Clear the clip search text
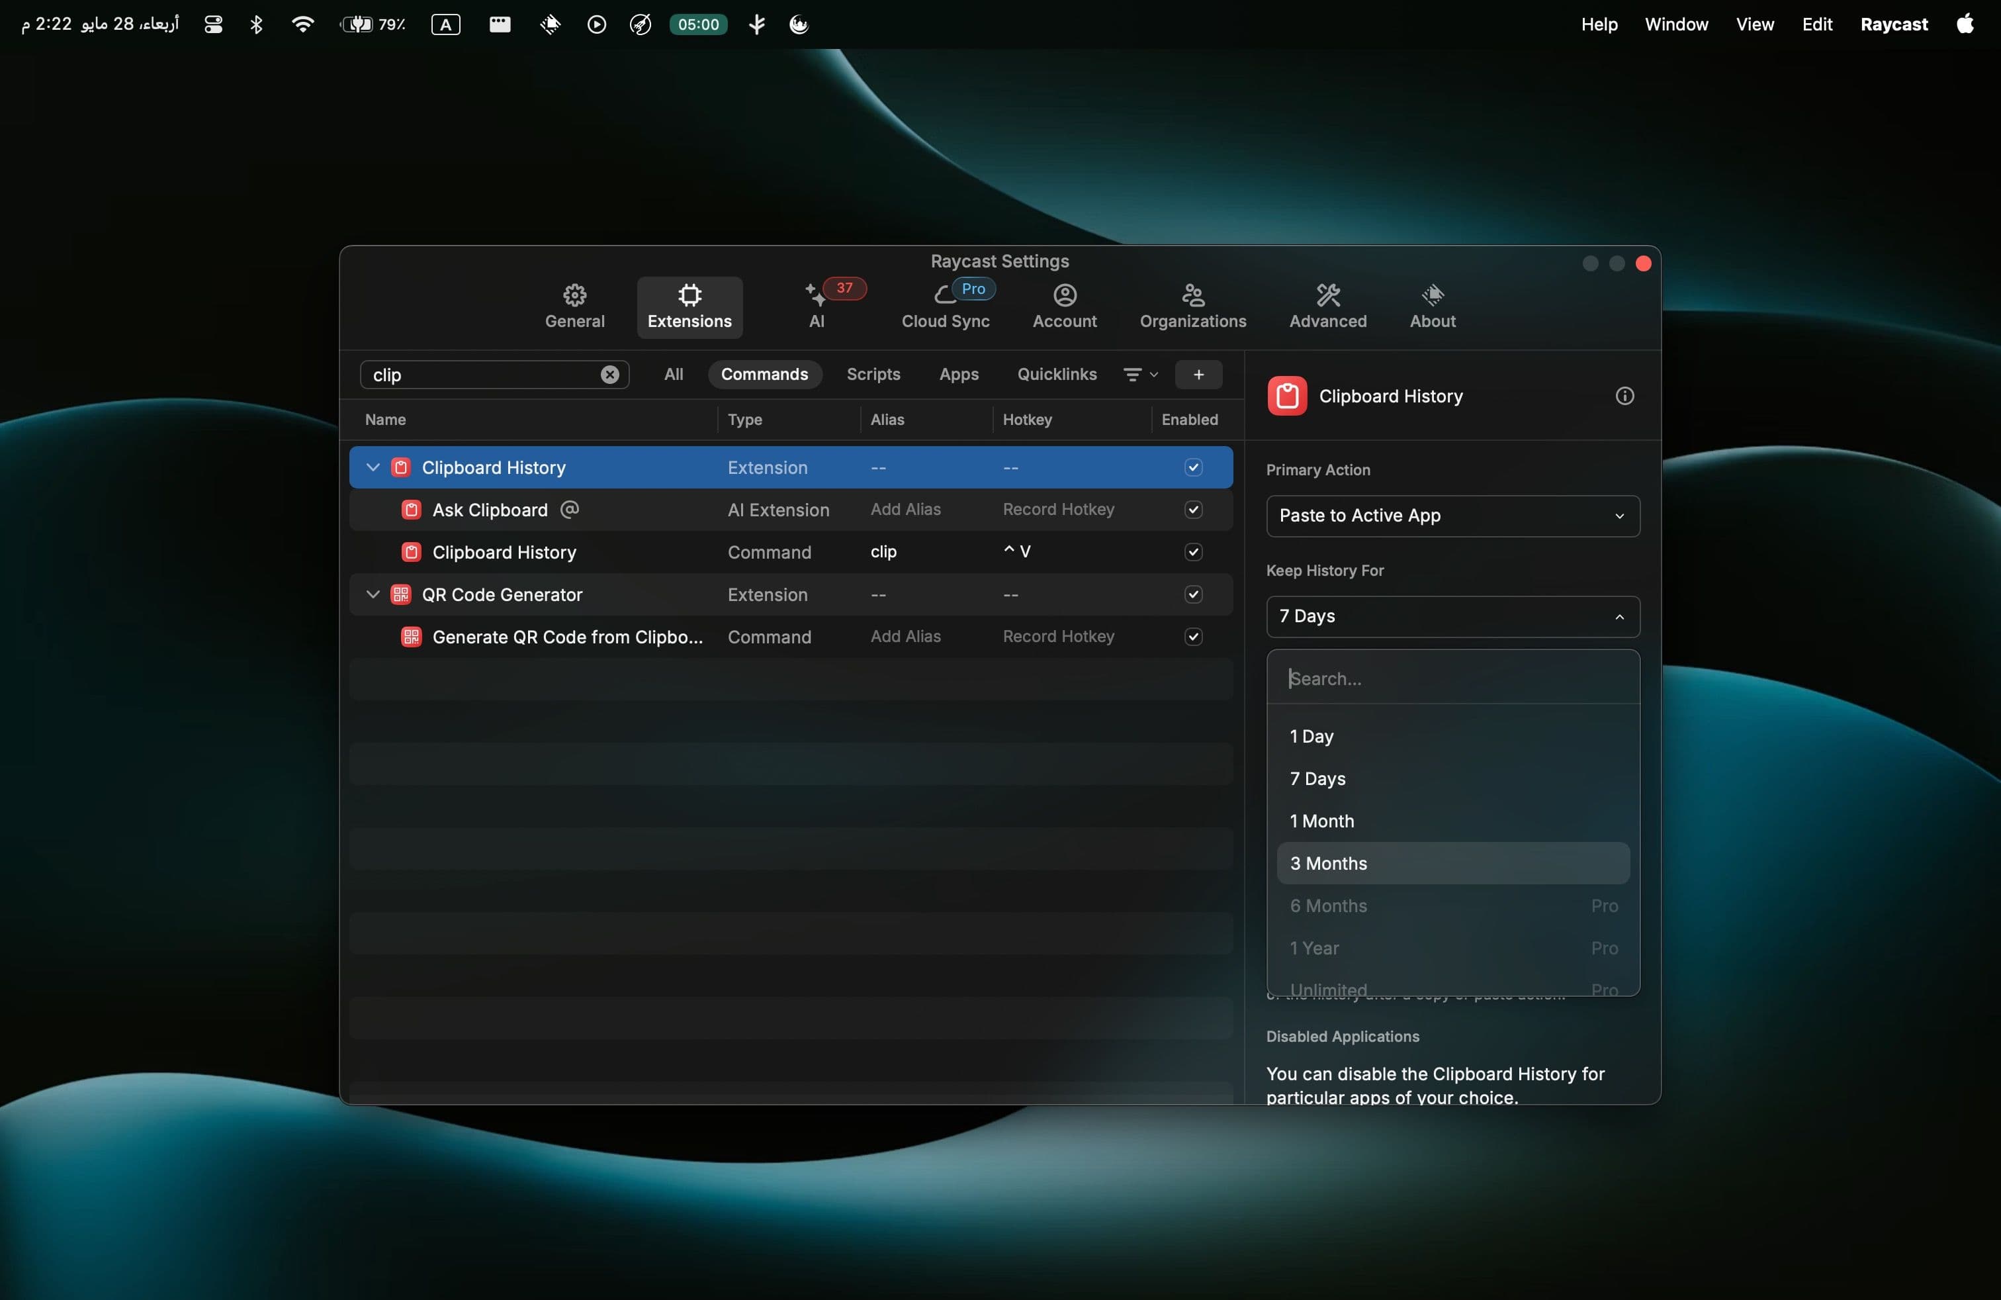This screenshot has width=2001, height=1300. point(609,375)
